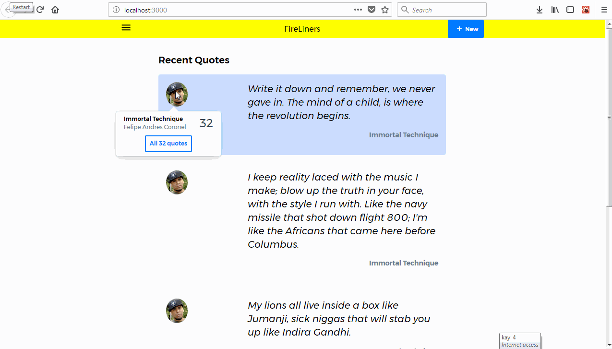The height and width of the screenshot is (349, 612).
Task: Click the Restart tooltip label
Action: (x=21, y=7)
